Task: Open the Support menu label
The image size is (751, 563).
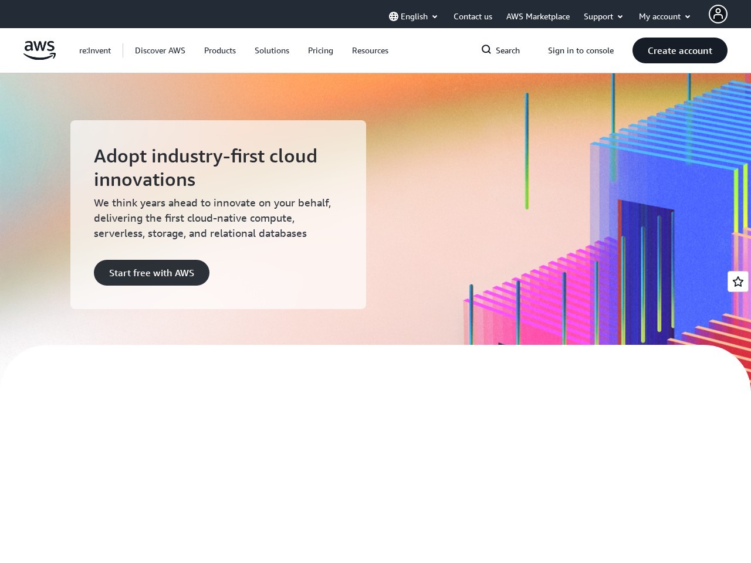Action: pos(598,16)
